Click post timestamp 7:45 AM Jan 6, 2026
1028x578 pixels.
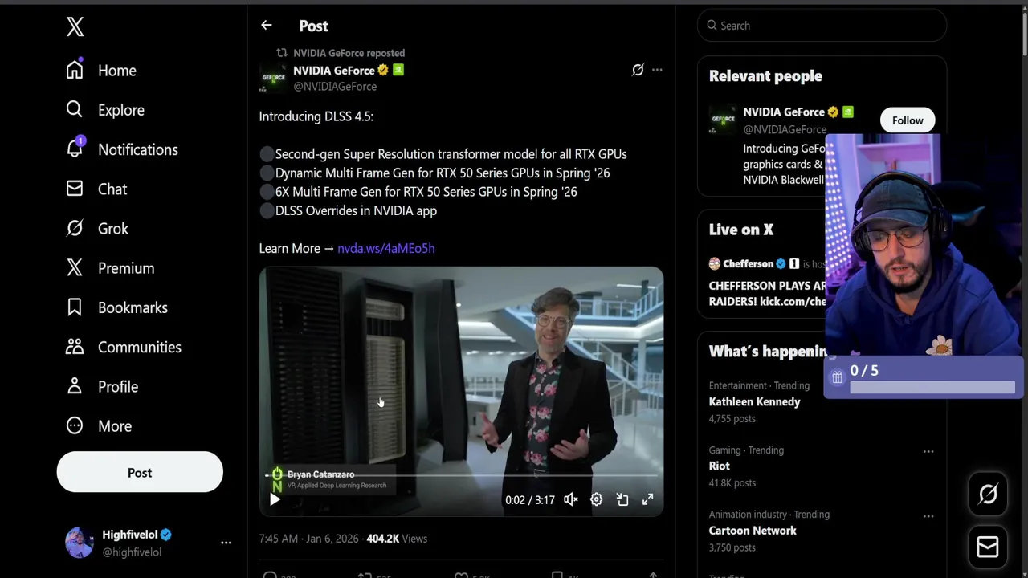308,539
